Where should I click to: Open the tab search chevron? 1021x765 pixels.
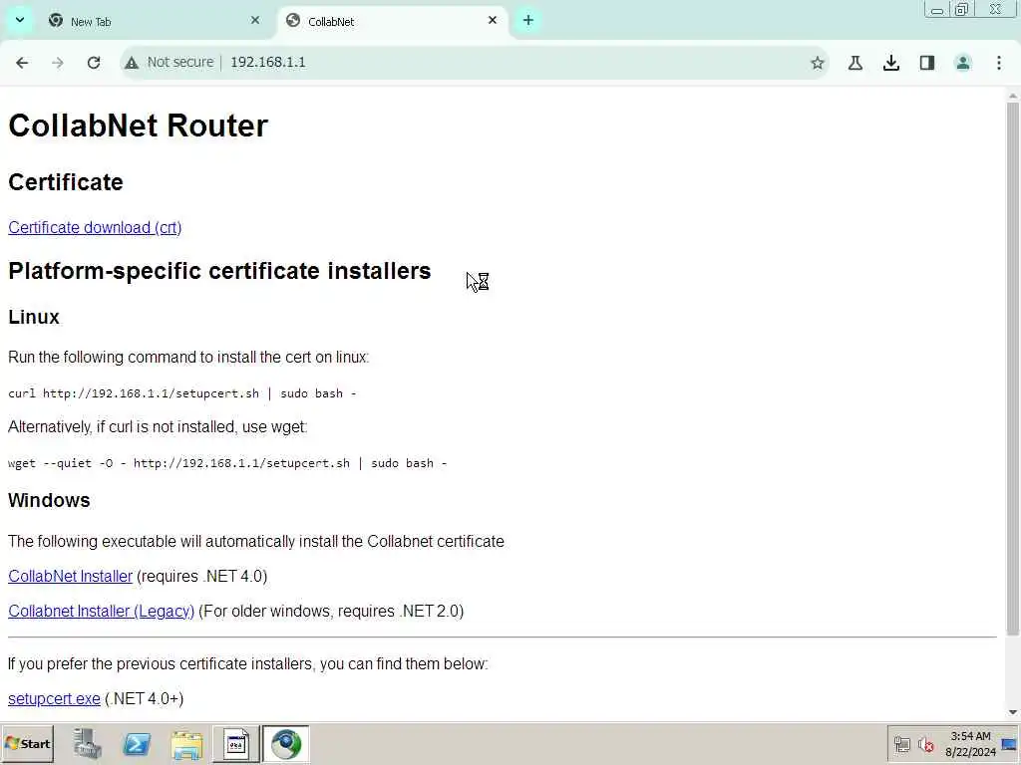20,20
